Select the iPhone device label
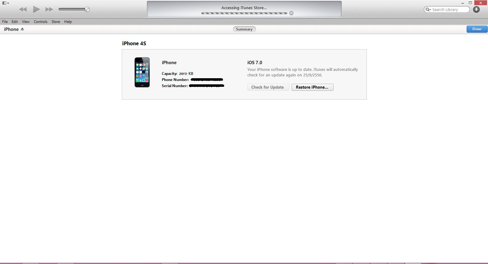 [11, 29]
